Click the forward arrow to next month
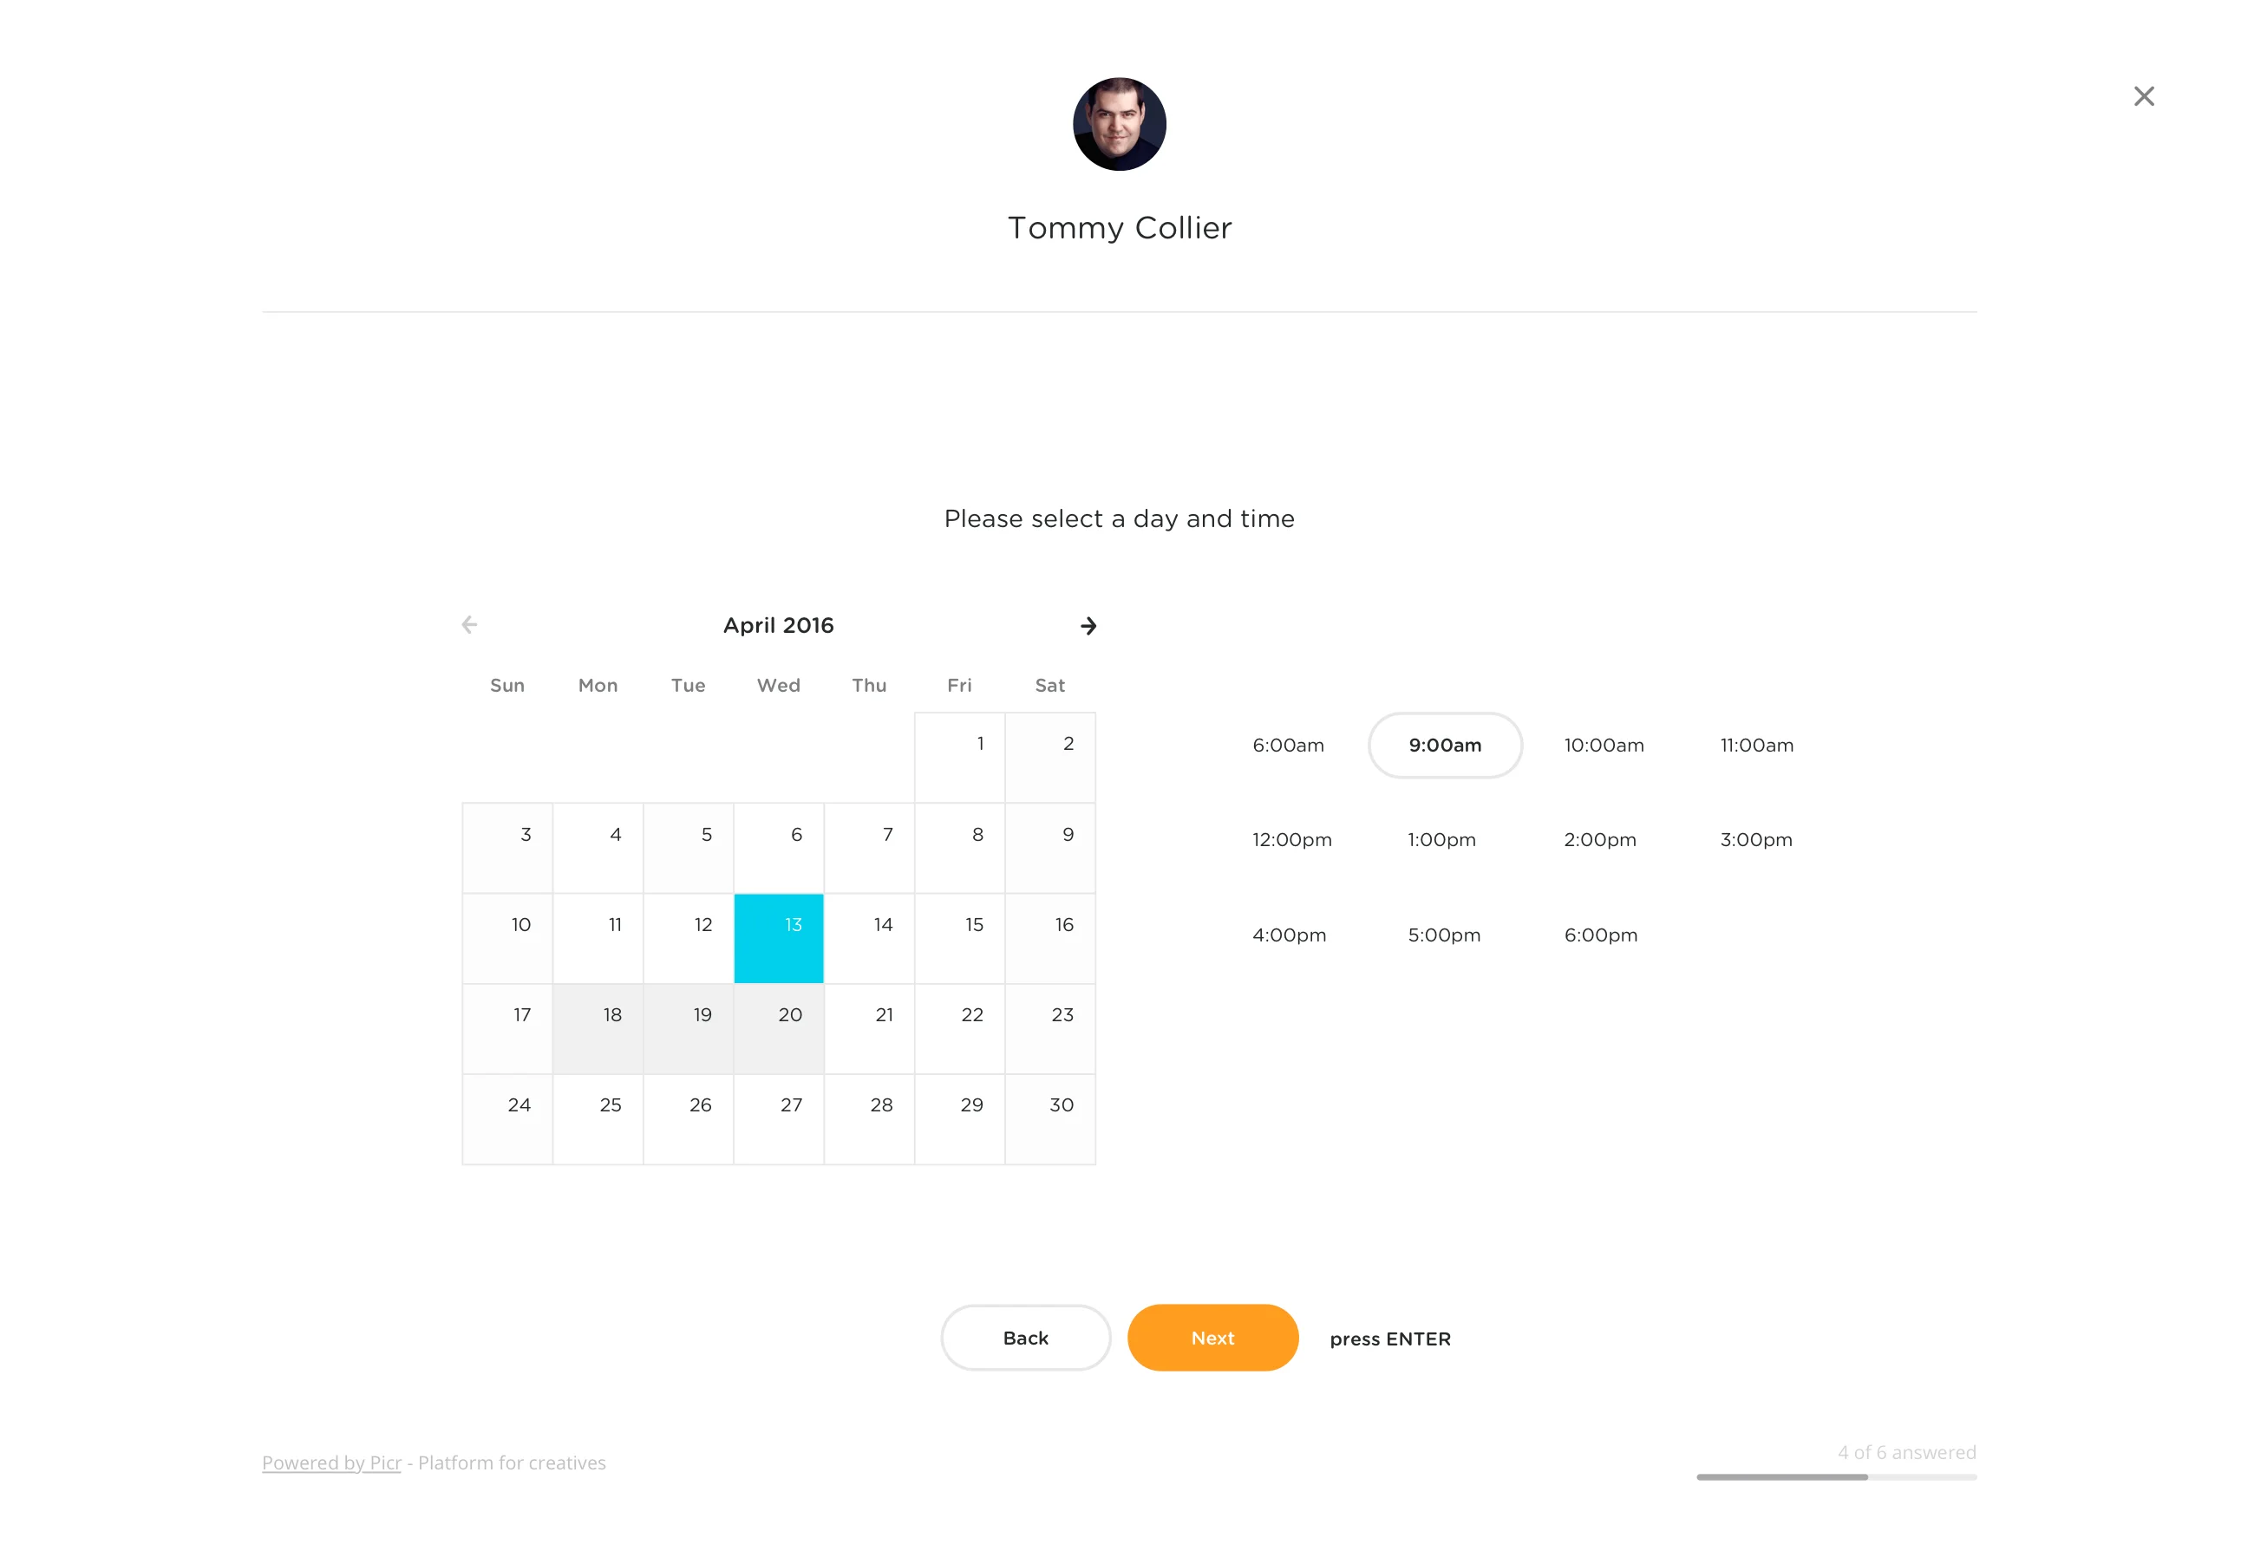Screen dimensions: 2241x1557 1088,624
